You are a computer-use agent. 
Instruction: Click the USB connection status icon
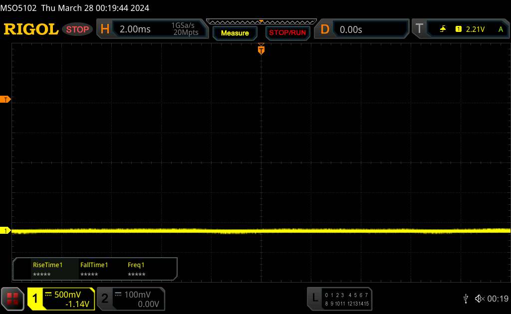click(x=466, y=299)
